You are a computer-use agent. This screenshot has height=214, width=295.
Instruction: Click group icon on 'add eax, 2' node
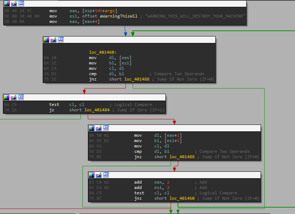point(106,175)
